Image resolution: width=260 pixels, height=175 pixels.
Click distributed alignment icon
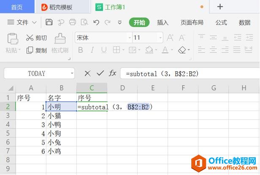(249, 50)
